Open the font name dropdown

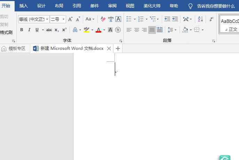pyautogui.click(x=47, y=19)
